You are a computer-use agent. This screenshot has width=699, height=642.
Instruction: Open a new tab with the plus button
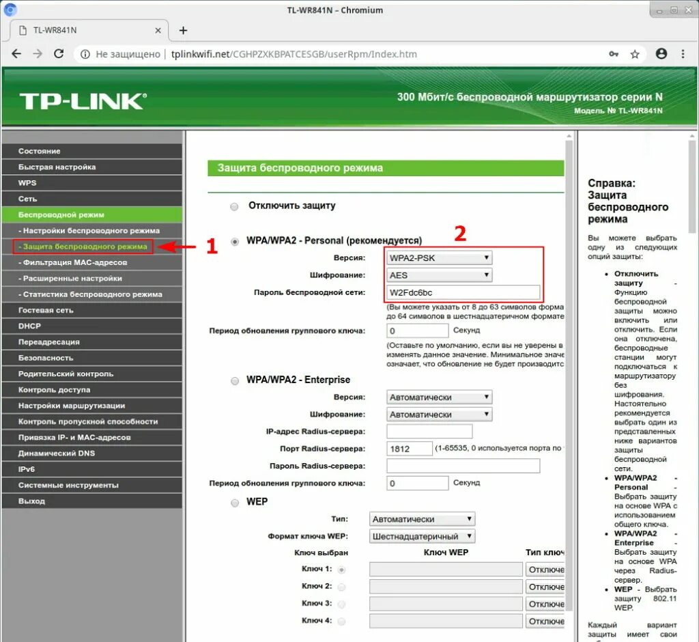183,30
